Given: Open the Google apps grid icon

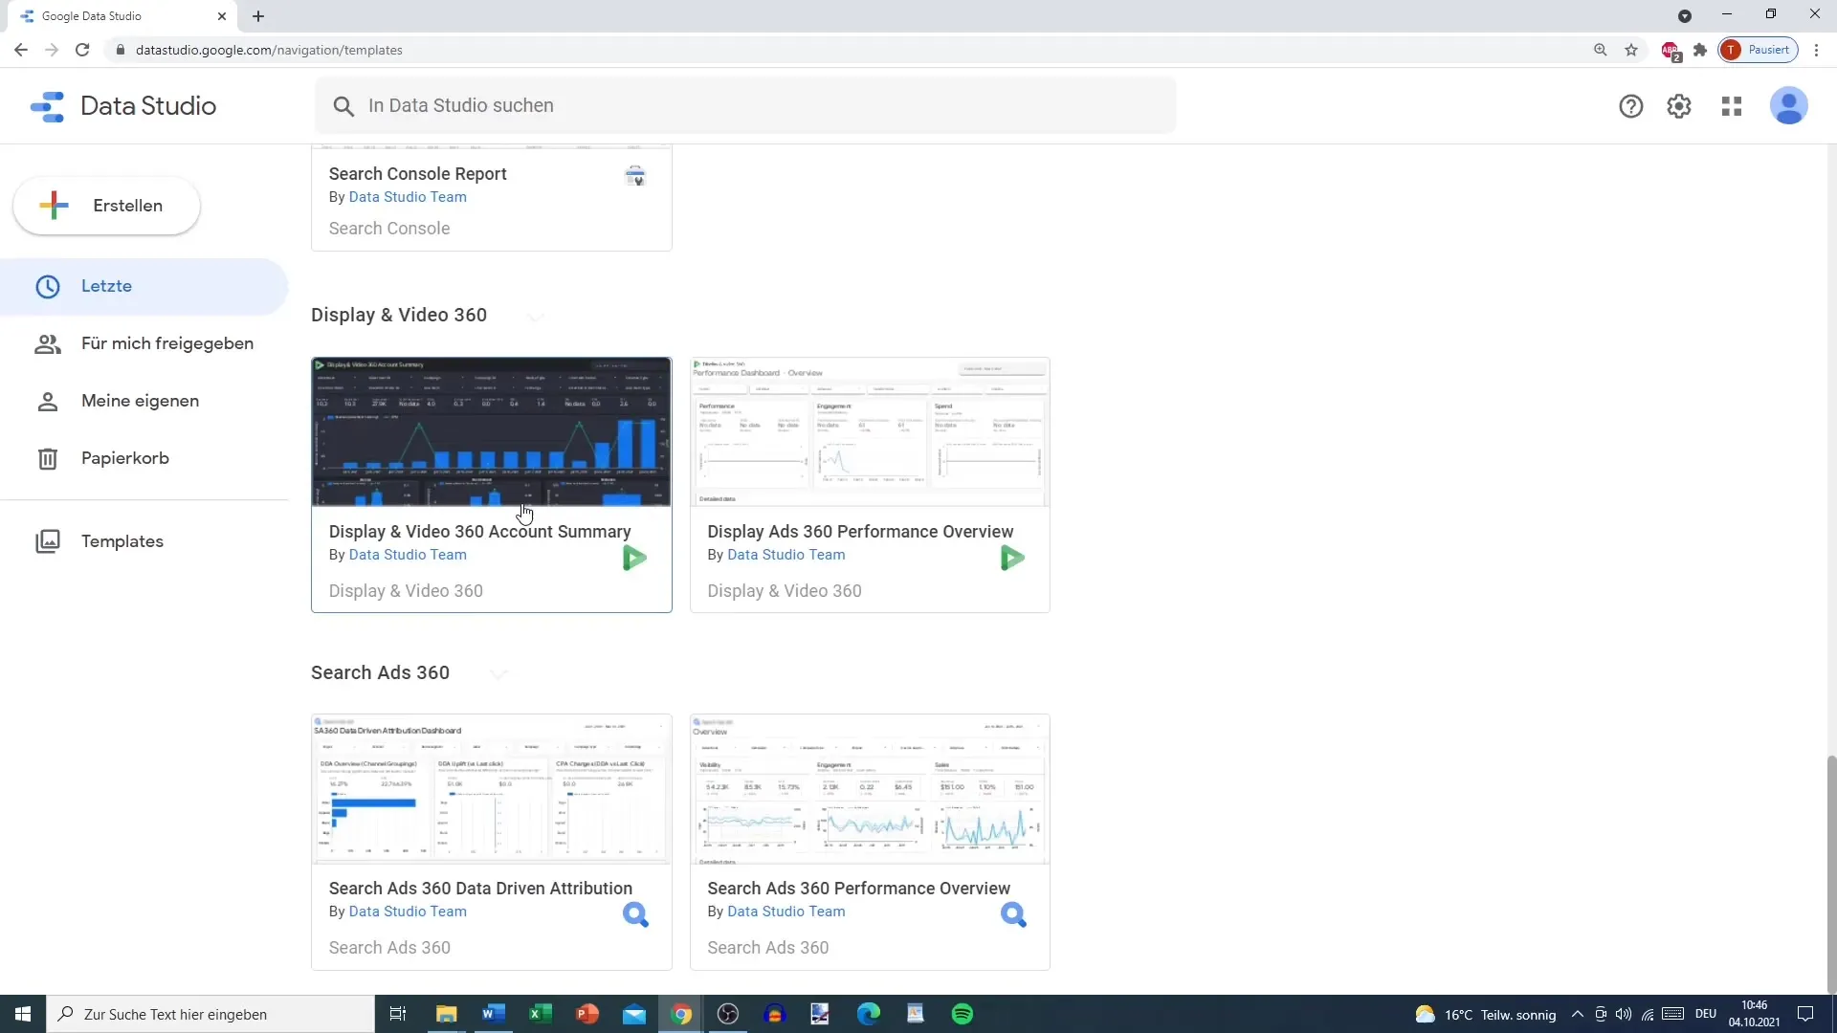Looking at the screenshot, I should click(1732, 106).
